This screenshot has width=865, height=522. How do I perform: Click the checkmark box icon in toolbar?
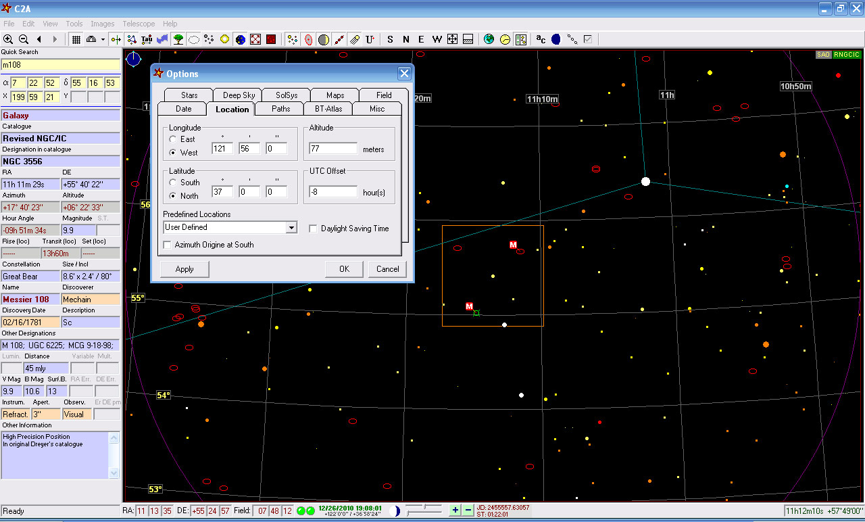point(588,39)
